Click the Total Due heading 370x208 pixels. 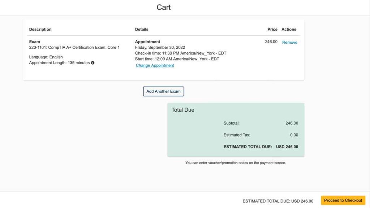[182, 110]
